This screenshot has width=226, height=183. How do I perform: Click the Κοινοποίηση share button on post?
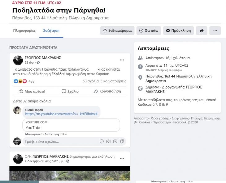pos(107,91)
